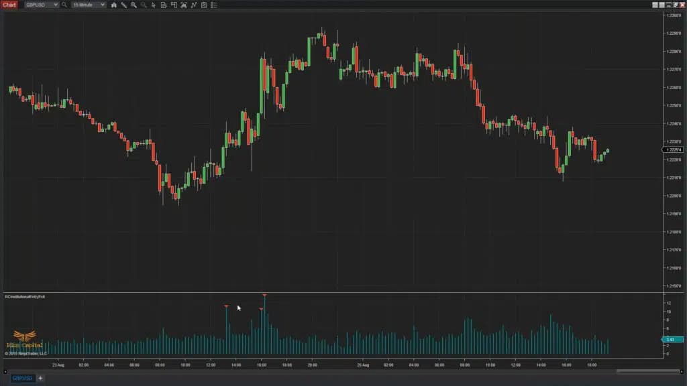
Task: Activate the Zoom In magnifier tool
Action: [134, 5]
